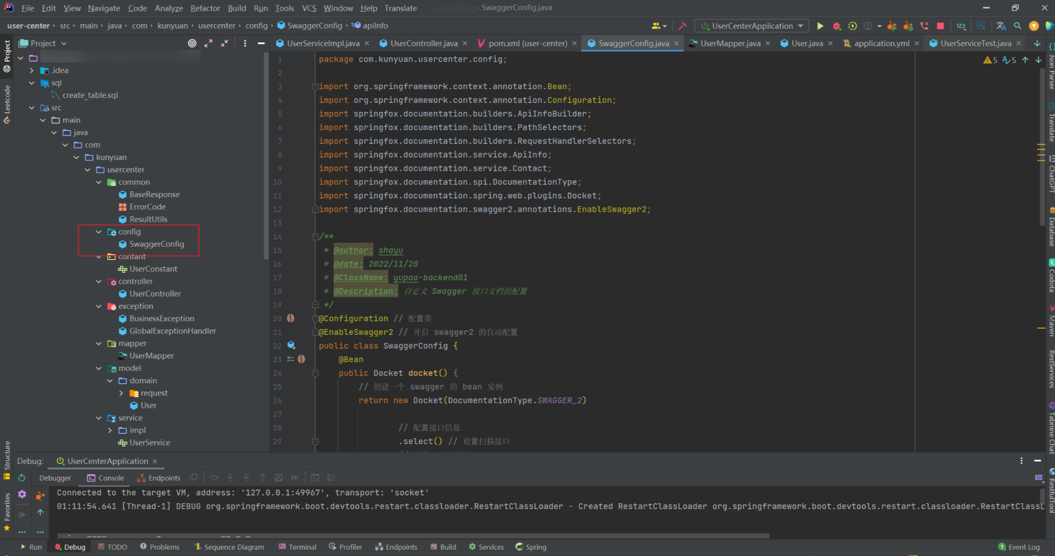1055x556 pixels.
Task: Select GlobalExceptionHandler in project tree
Action: (x=172, y=331)
